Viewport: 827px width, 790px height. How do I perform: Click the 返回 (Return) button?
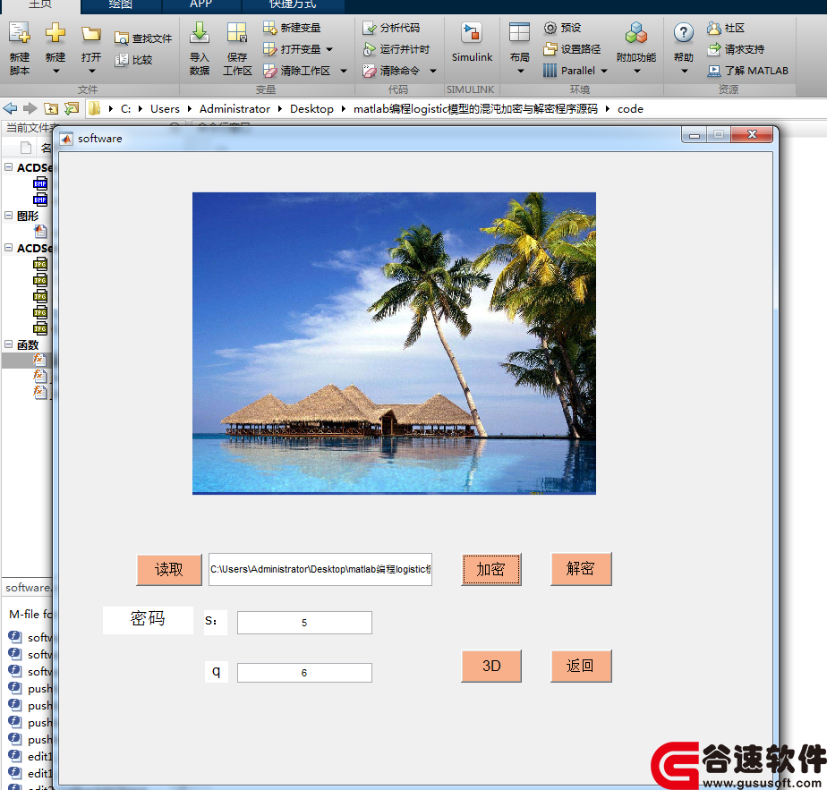tap(581, 666)
